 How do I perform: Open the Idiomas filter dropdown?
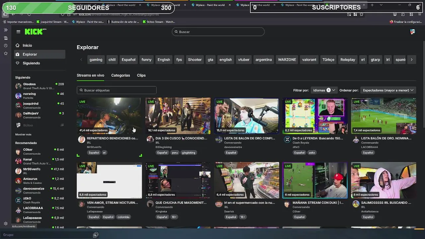coord(324,90)
